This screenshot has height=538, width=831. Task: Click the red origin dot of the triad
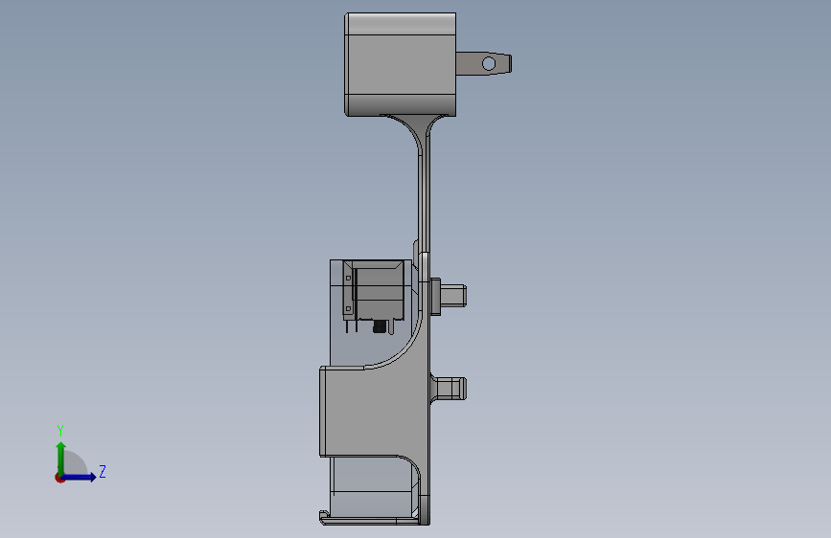59,478
